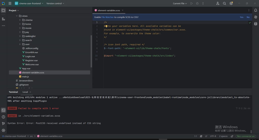Change UTF-8 file encoding in status bar
This screenshot has width=259, height=140.
213,136
